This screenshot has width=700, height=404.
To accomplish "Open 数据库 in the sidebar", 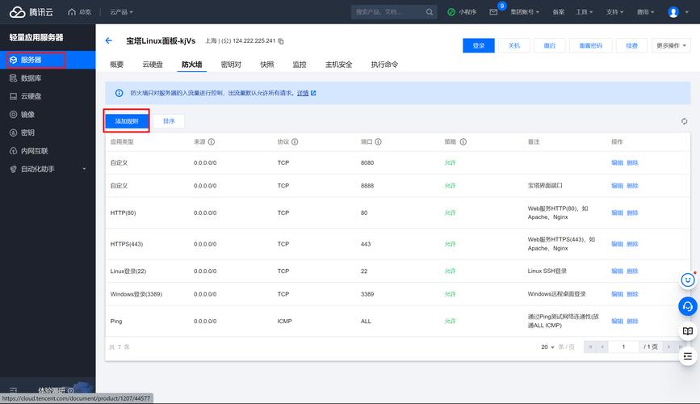I will tap(48, 78).
